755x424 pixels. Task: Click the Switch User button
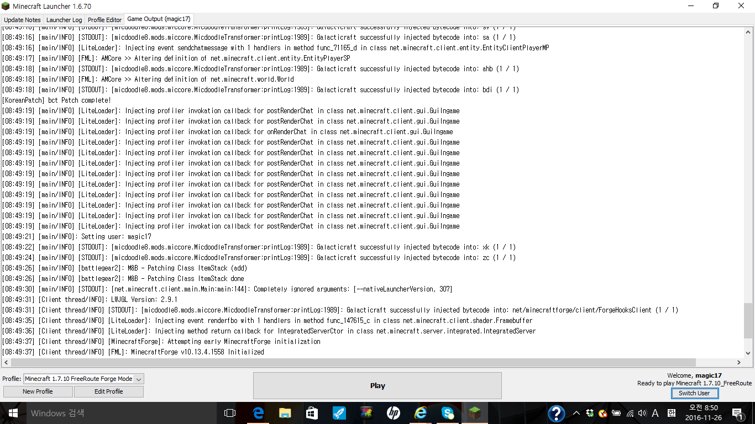tap(694, 393)
